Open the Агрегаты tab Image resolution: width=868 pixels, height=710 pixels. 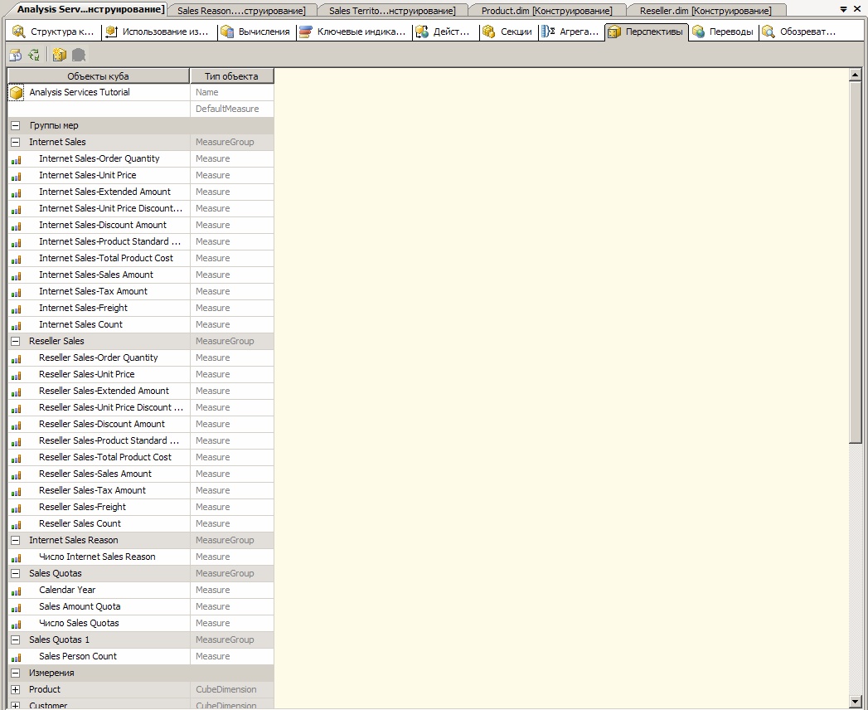(x=570, y=32)
